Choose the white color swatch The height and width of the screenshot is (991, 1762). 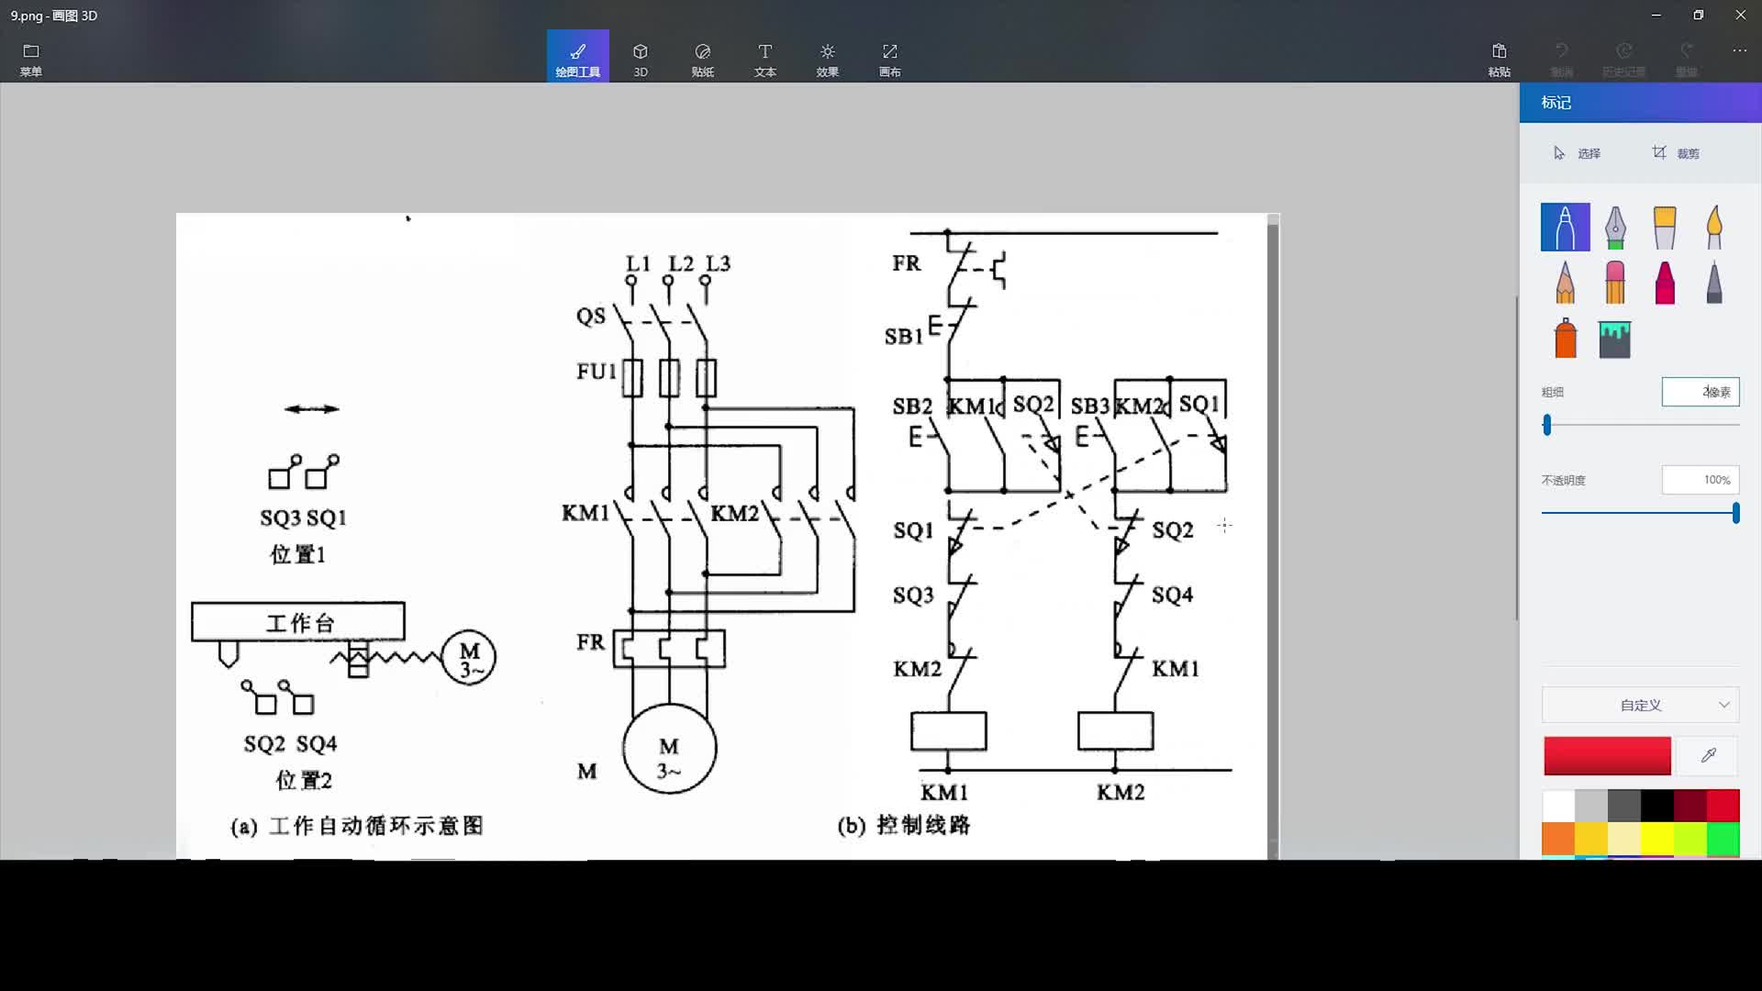(1558, 806)
